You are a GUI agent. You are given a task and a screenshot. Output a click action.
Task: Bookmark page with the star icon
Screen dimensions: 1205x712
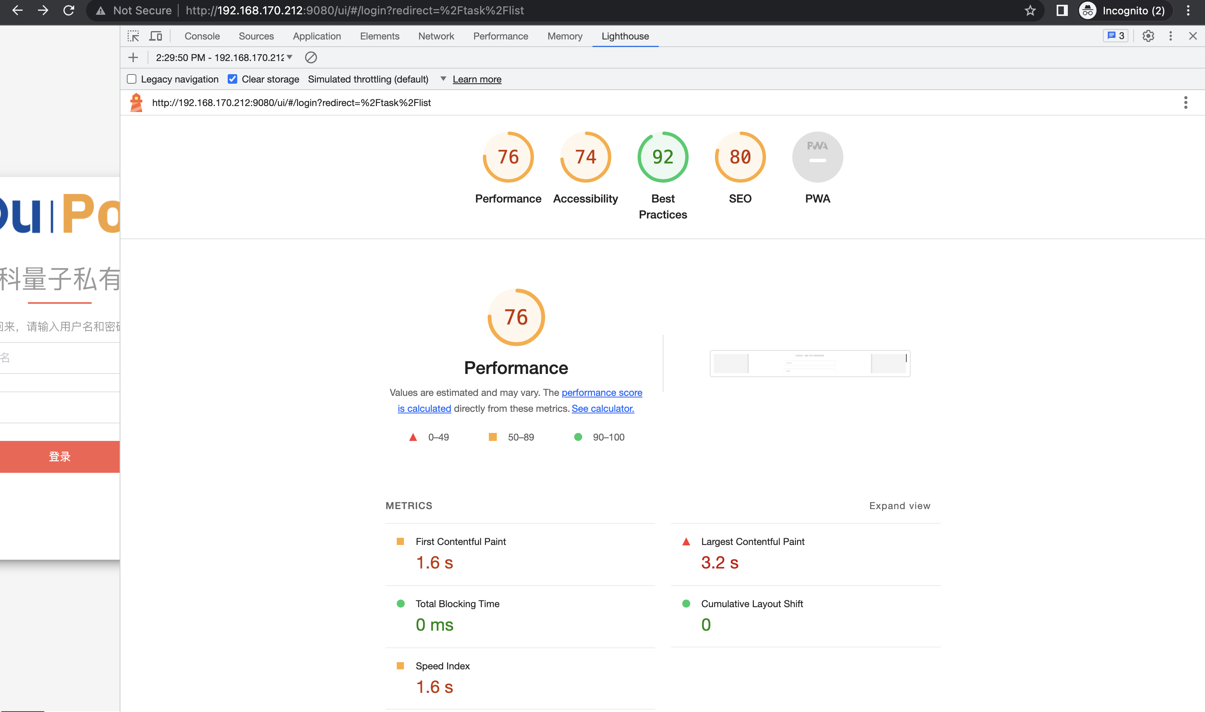click(1030, 10)
